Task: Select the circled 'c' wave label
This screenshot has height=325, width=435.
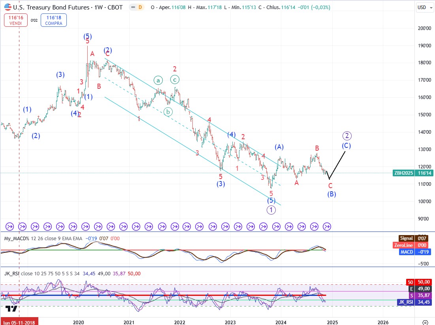Action: point(175,80)
